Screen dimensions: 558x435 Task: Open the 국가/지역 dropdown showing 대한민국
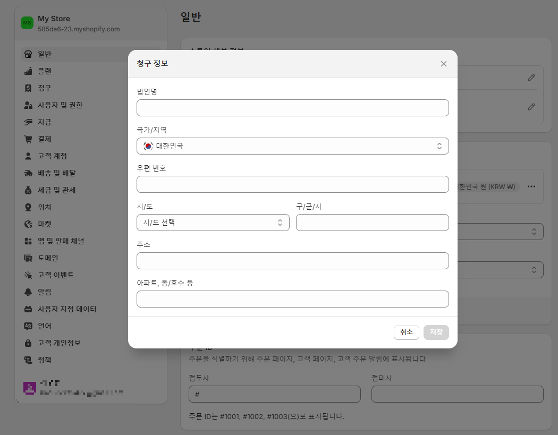[292, 146]
